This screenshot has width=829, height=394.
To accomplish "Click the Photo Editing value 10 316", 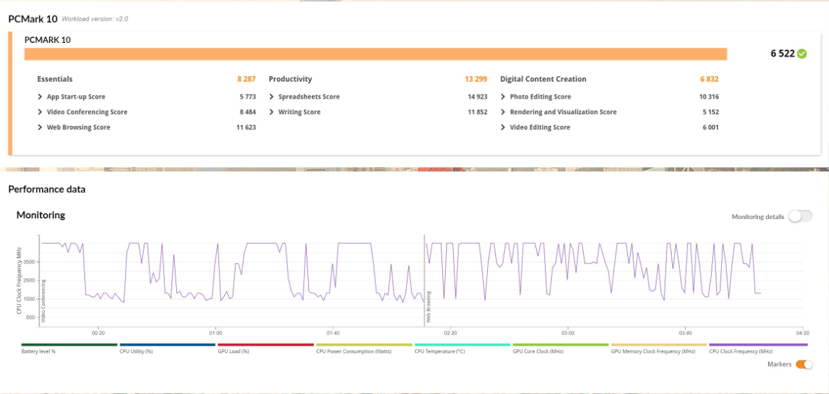I will point(709,97).
